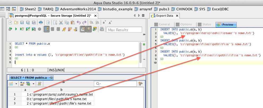Click the text results script icon beside Max Results
Screen dimensions: 263x108
pos(102,29)
